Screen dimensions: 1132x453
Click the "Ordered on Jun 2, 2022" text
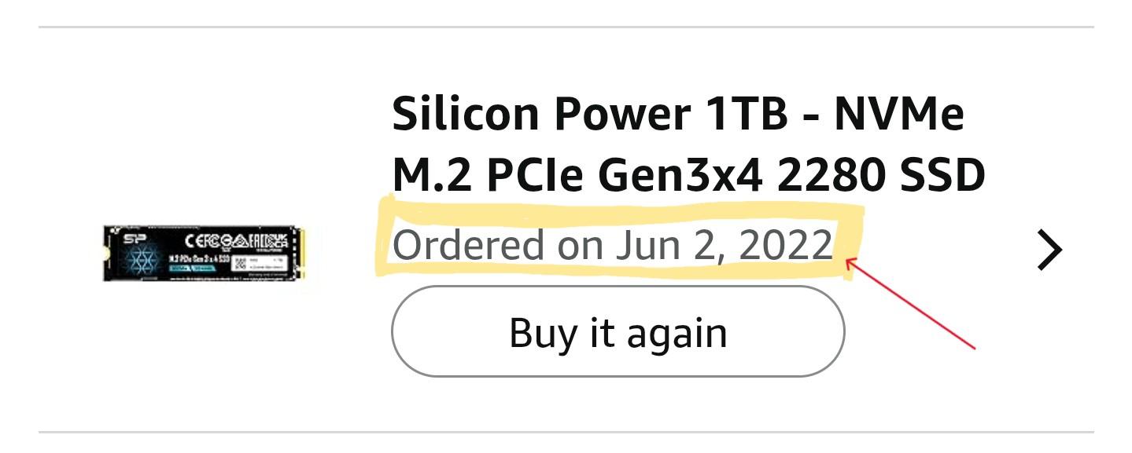coord(612,246)
